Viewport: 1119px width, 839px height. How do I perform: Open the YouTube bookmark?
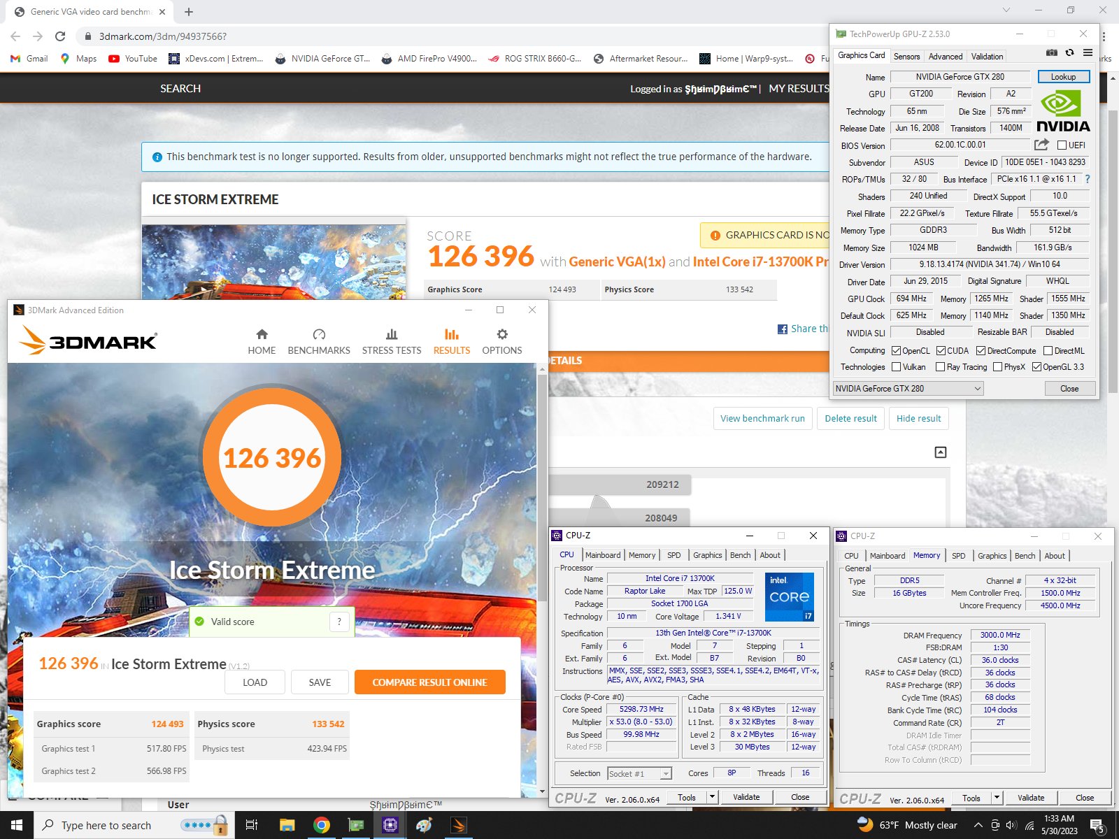pyautogui.click(x=133, y=59)
